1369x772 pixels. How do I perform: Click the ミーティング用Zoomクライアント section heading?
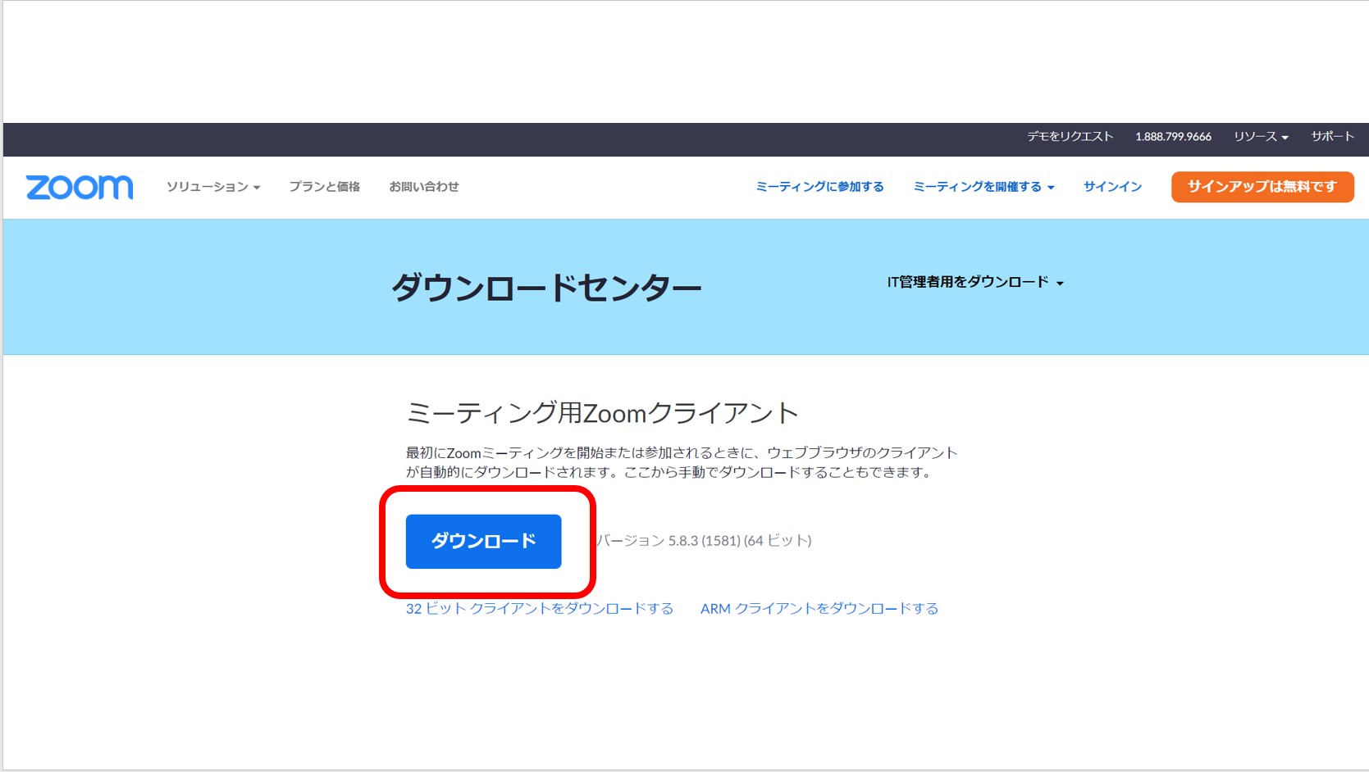(x=602, y=413)
